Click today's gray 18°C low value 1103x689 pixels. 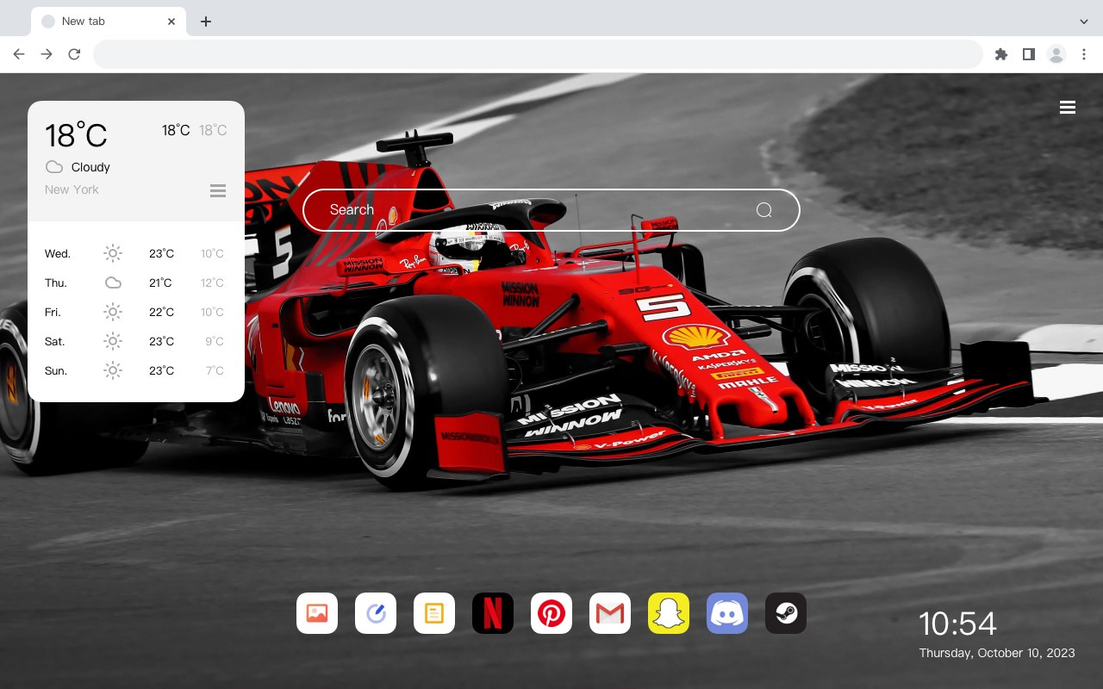(x=213, y=130)
